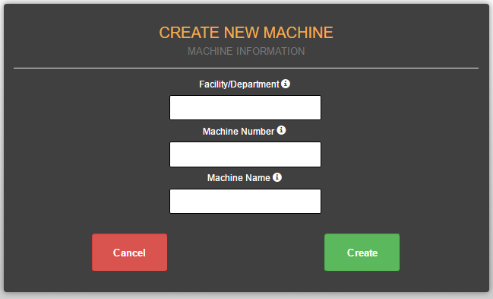Click the green Create button
The height and width of the screenshot is (299, 493).
point(362,253)
